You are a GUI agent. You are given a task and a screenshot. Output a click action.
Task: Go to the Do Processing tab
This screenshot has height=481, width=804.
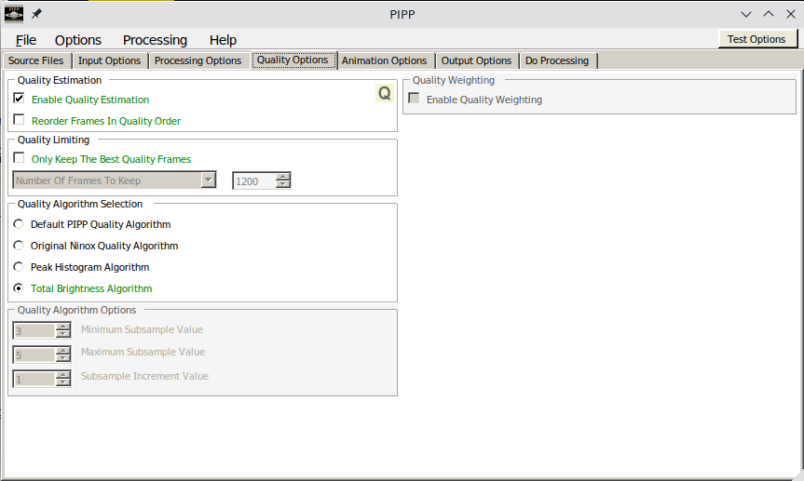pos(557,60)
